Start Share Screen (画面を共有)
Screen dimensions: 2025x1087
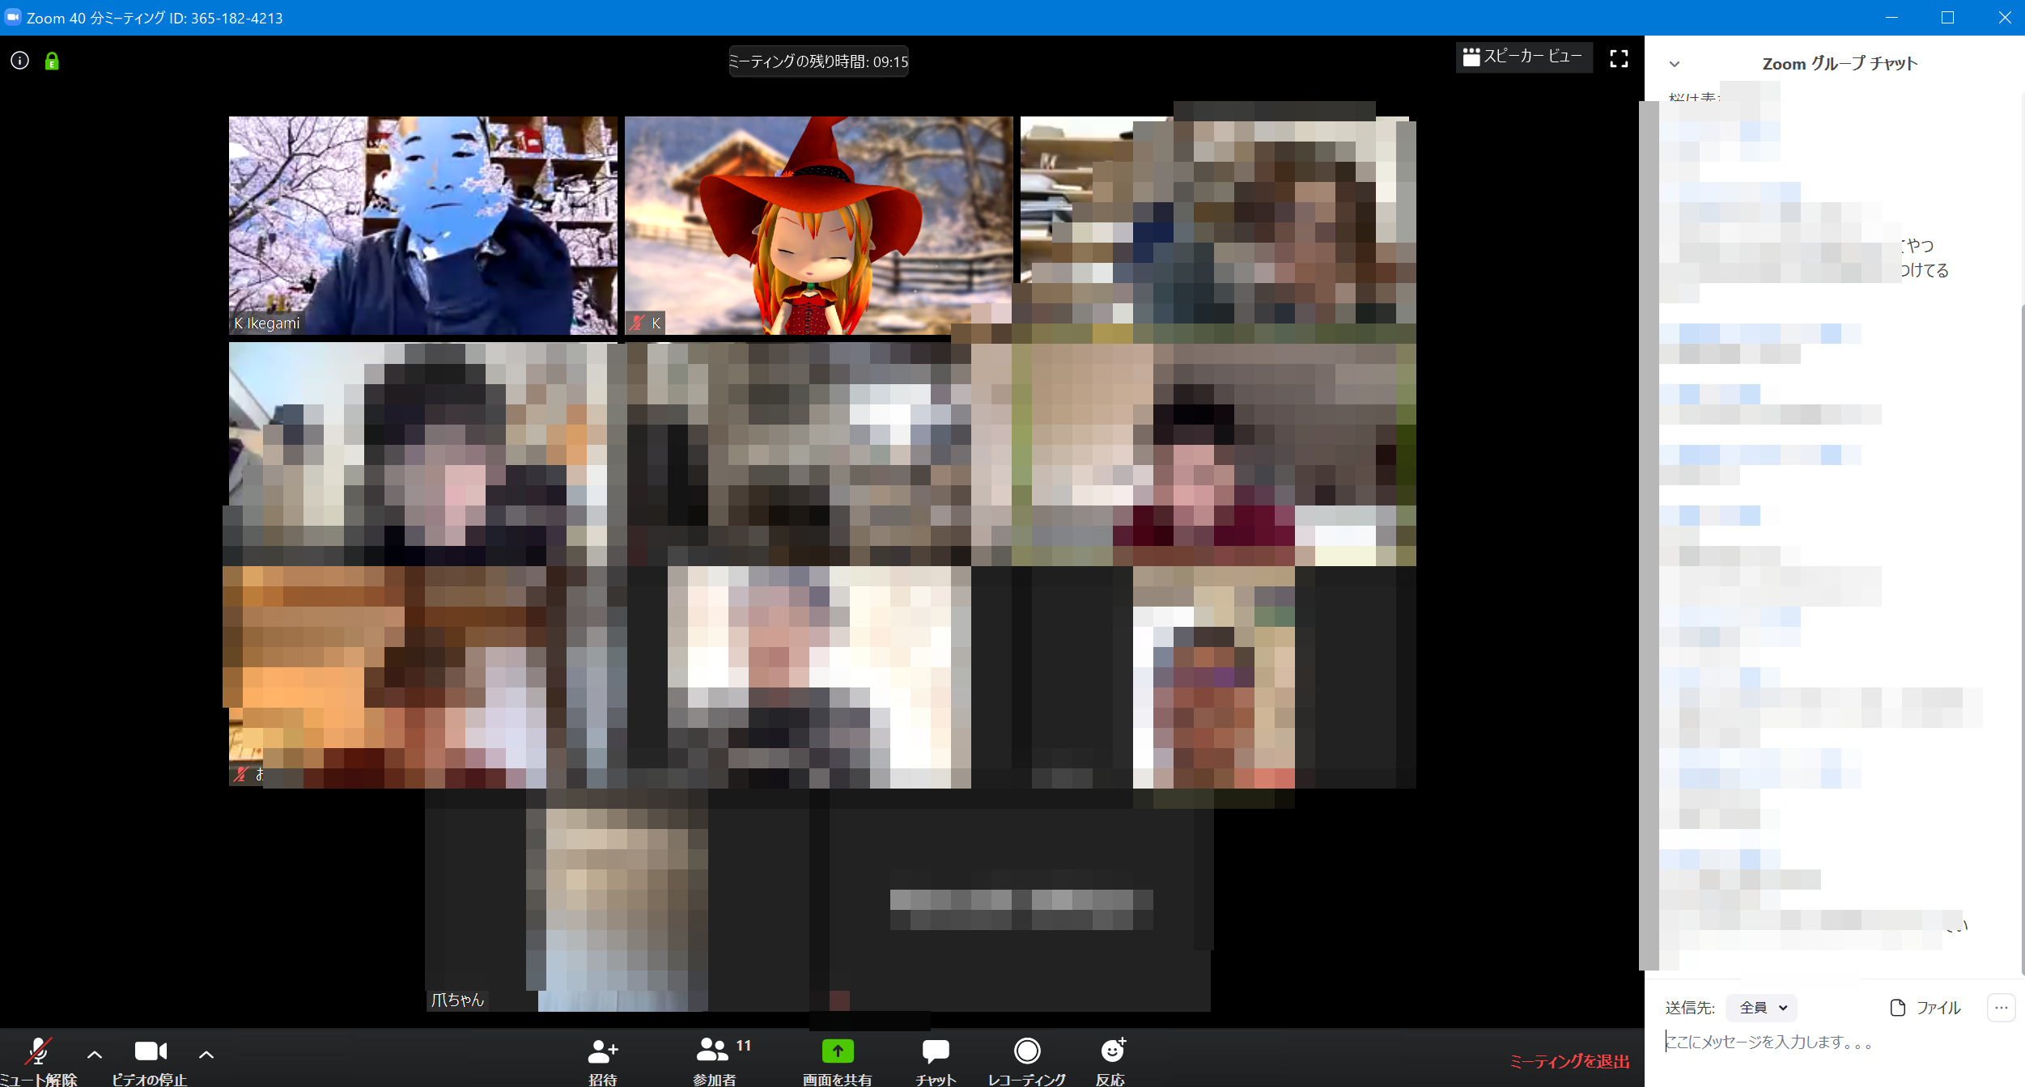pos(838,1061)
